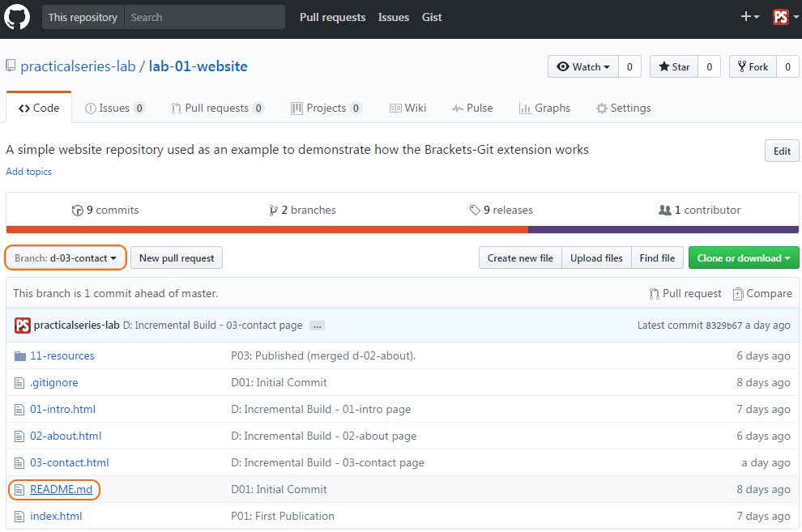The width and height of the screenshot is (802, 532).
Task: Open 02-about.html
Action: (x=66, y=436)
